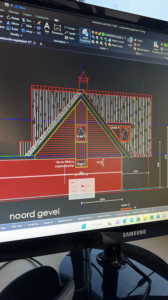Viewport: 168px width, 300px height.
Task: Switch to the fundering layout tab
Action: click(33, 224)
